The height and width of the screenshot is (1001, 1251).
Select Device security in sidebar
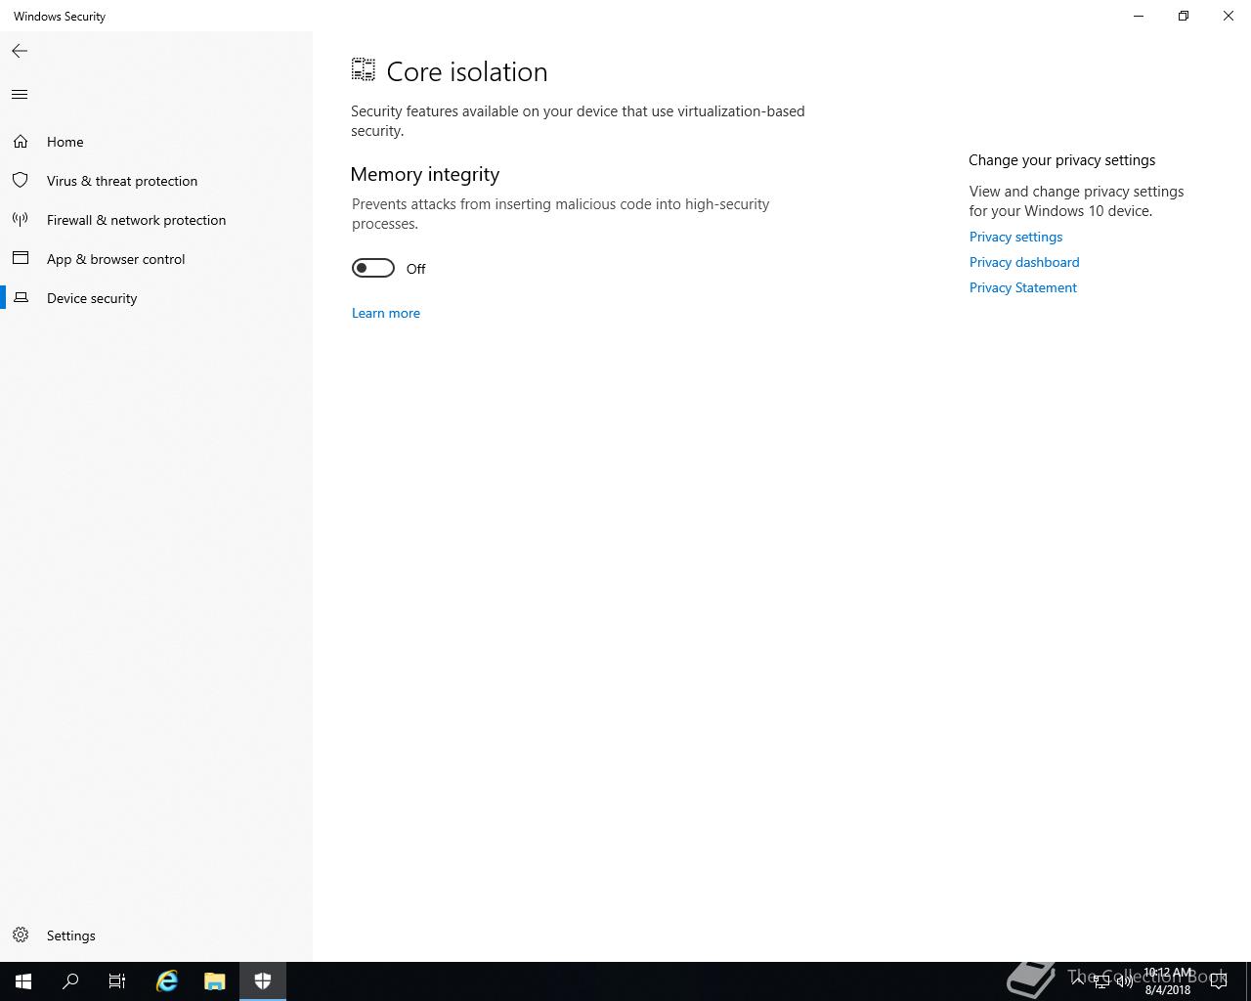[x=156, y=298]
